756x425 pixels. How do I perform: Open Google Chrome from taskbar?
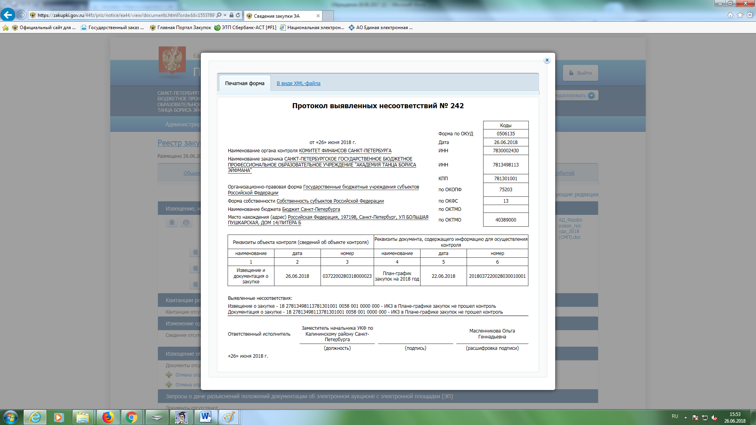click(132, 417)
